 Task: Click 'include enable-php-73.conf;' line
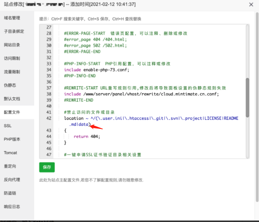[x=96, y=70]
